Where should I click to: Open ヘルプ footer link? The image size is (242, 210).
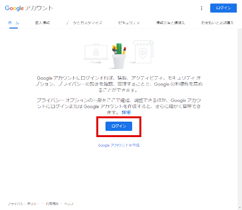[x=69, y=204]
